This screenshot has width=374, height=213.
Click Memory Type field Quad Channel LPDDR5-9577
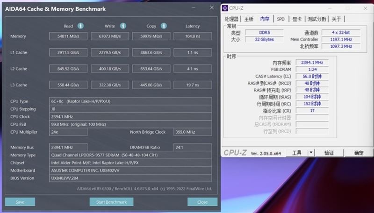click(x=130, y=155)
